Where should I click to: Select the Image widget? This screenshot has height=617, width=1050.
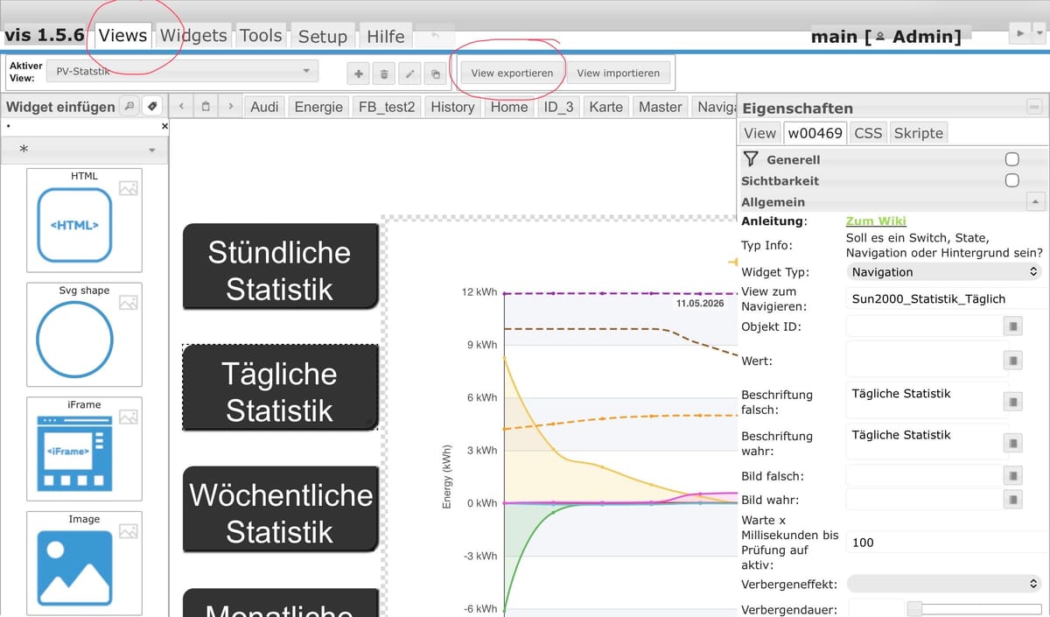coord(84,563)
